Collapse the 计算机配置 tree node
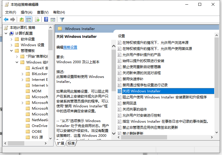Viewport: 222px width, 155px height. [6, 33]
